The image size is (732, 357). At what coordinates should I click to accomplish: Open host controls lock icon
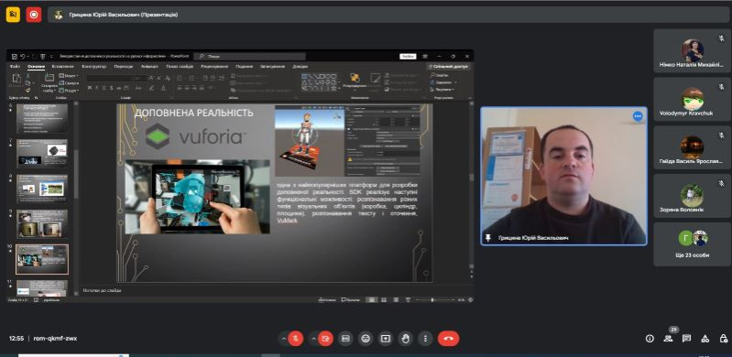pyautogui.click(x=724, y=339)
